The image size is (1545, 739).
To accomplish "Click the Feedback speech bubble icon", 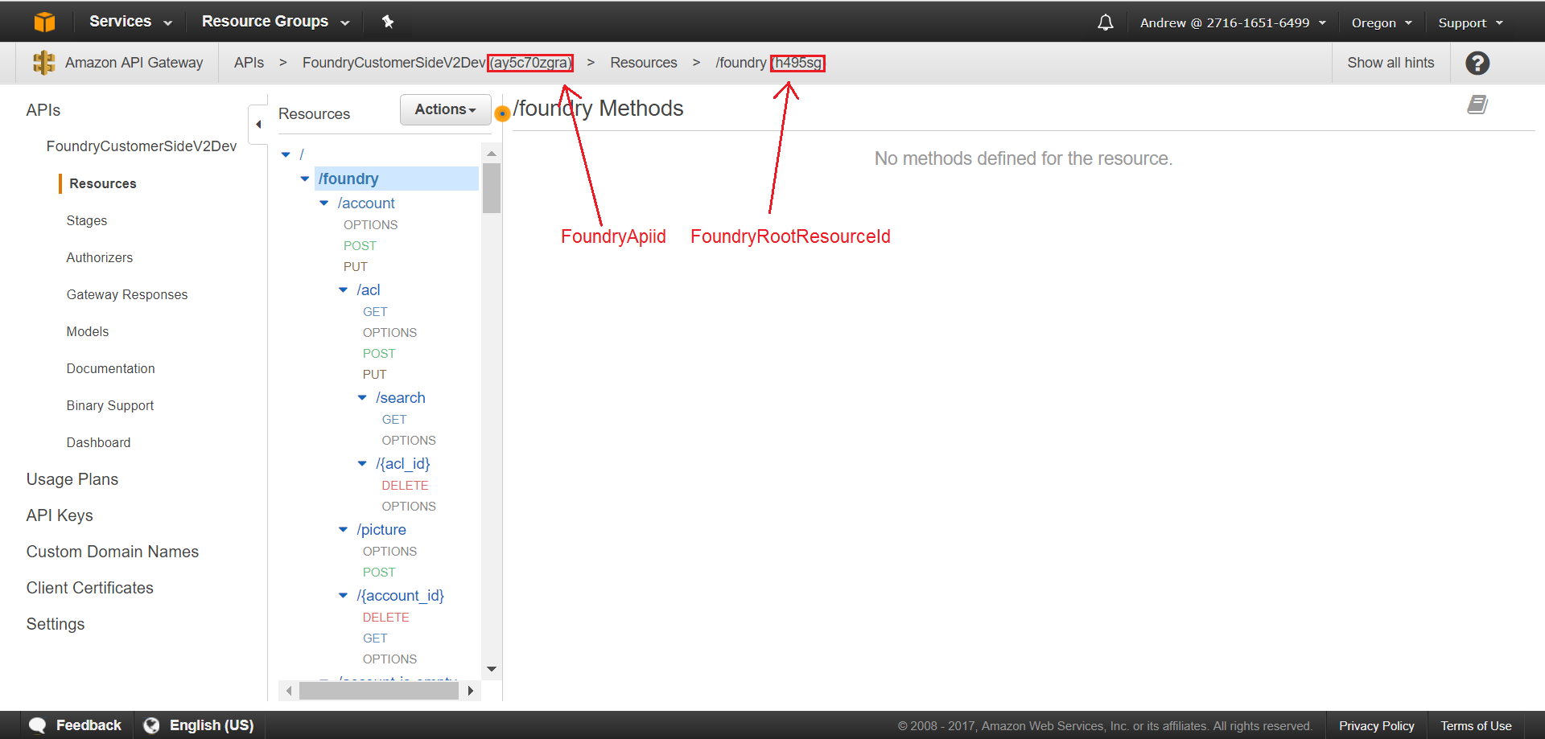I will (37, 725).
